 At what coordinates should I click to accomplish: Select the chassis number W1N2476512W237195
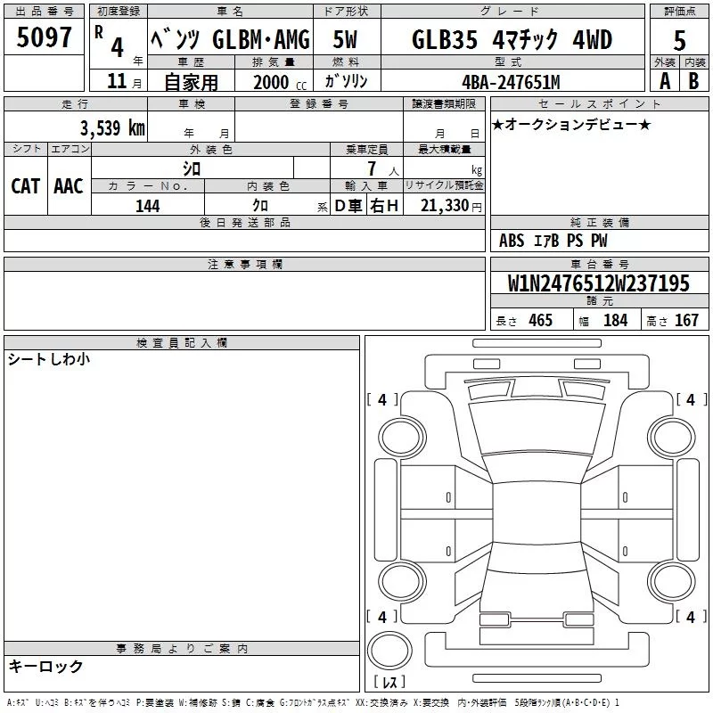[598, 283]
